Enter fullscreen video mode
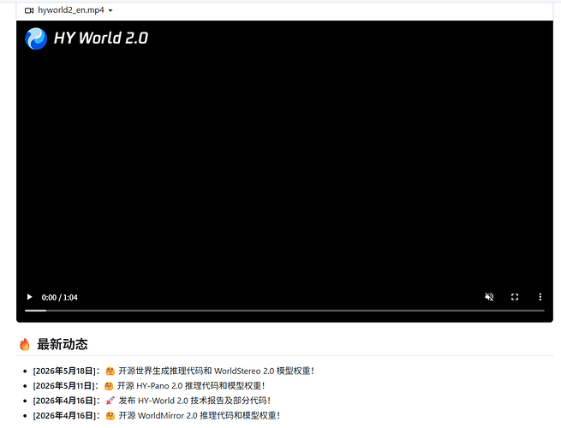Viewport: 561px width, 428px height. [515, 297]
